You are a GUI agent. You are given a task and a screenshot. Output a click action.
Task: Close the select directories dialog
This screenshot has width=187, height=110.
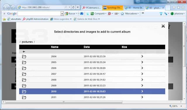[x=163, y=26]
